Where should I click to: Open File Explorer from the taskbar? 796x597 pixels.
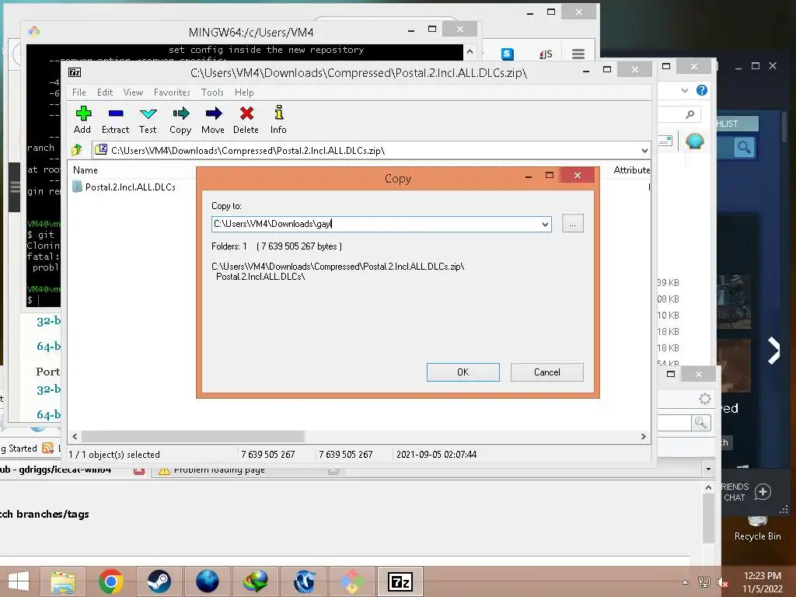pos(63,581)
